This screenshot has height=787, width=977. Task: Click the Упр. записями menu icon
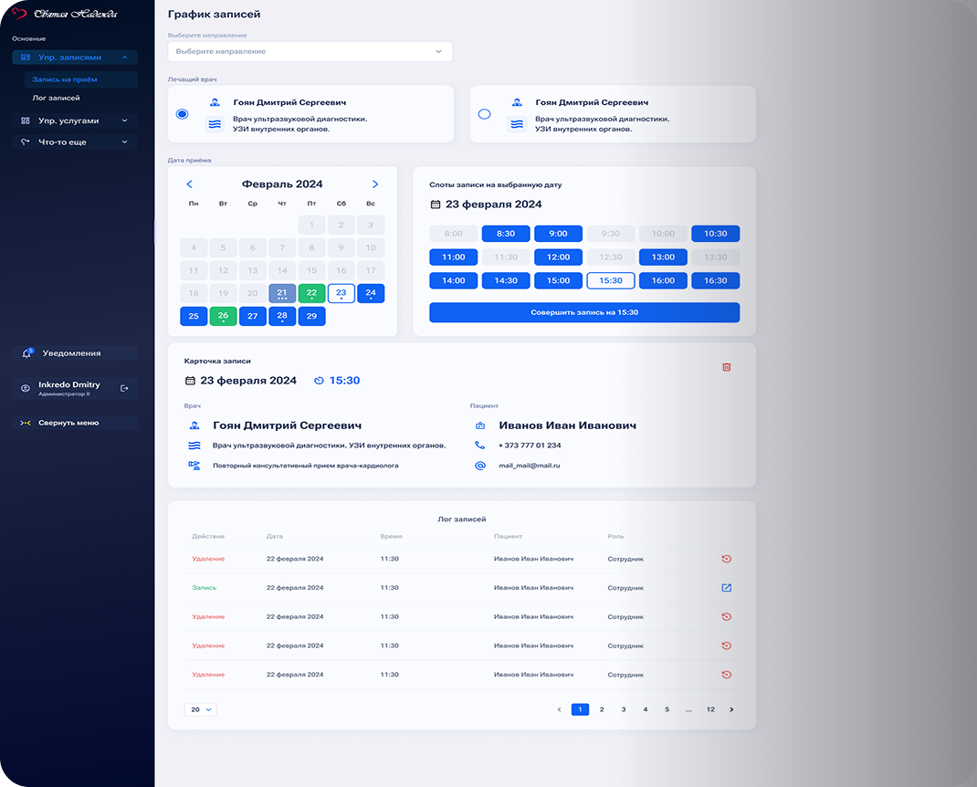tap(26, 58)
